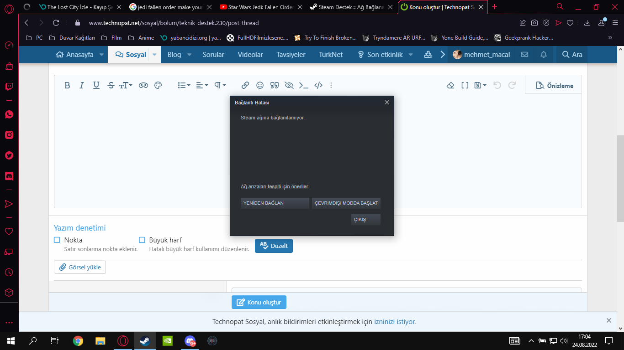Expand the Sosyal menu arrow
624x350 pixels.
coord(154,55)
